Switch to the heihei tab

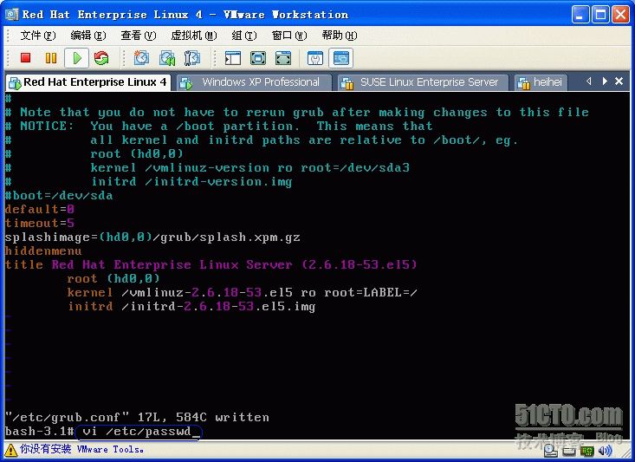[541, 82]
